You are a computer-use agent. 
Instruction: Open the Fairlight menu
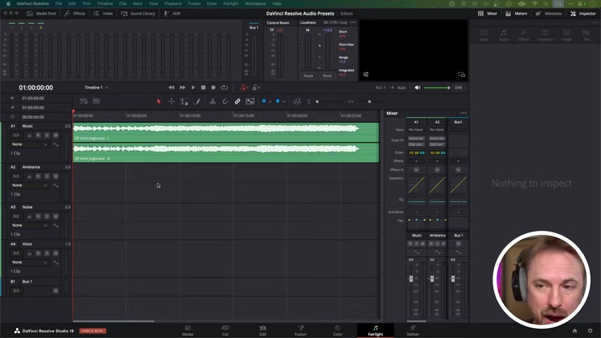[x=231, y=4]
